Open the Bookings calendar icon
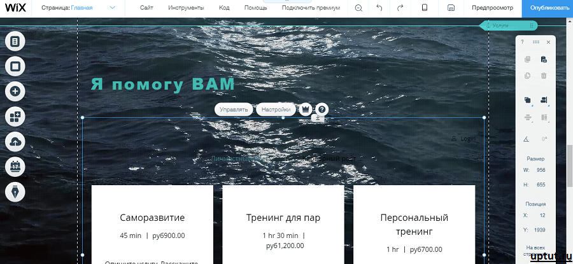Screen dimensions: 573x264 pyautogui.click(x=15, y=167)
